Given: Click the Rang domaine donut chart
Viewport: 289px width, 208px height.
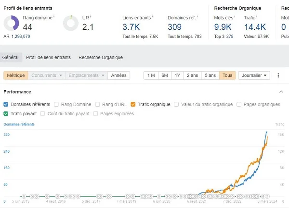Looking at the screenshot, I should click(11, 23).
